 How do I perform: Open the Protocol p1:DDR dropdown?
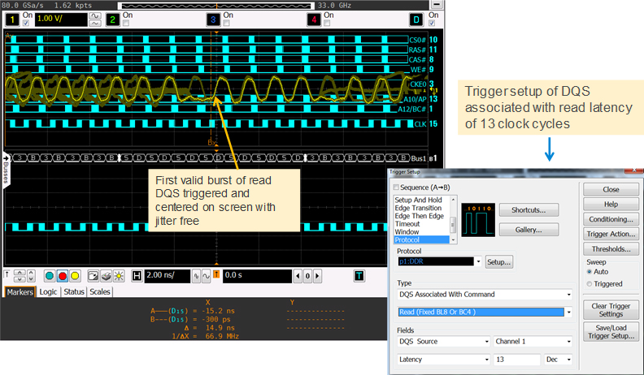pyautogui.click(x=476, y=262)
